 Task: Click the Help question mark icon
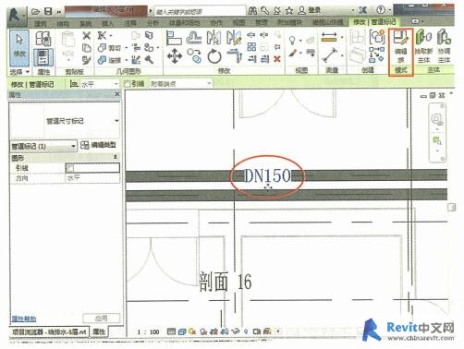[382, 10]
